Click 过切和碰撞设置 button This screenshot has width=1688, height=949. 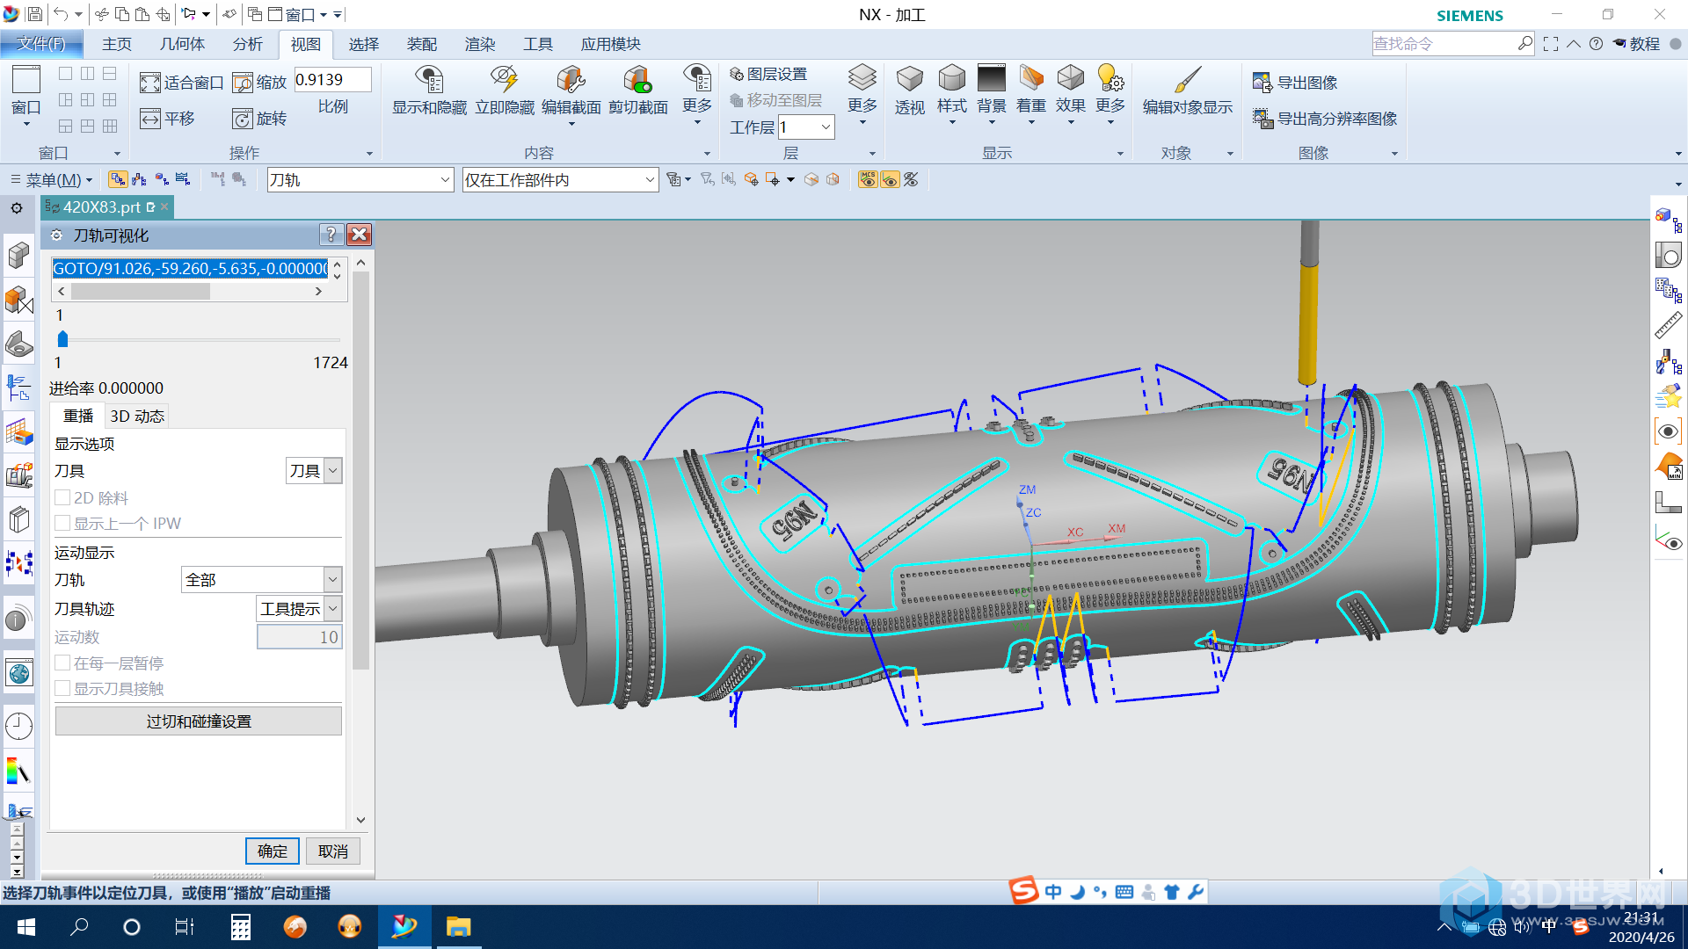[x=199, y=721]
